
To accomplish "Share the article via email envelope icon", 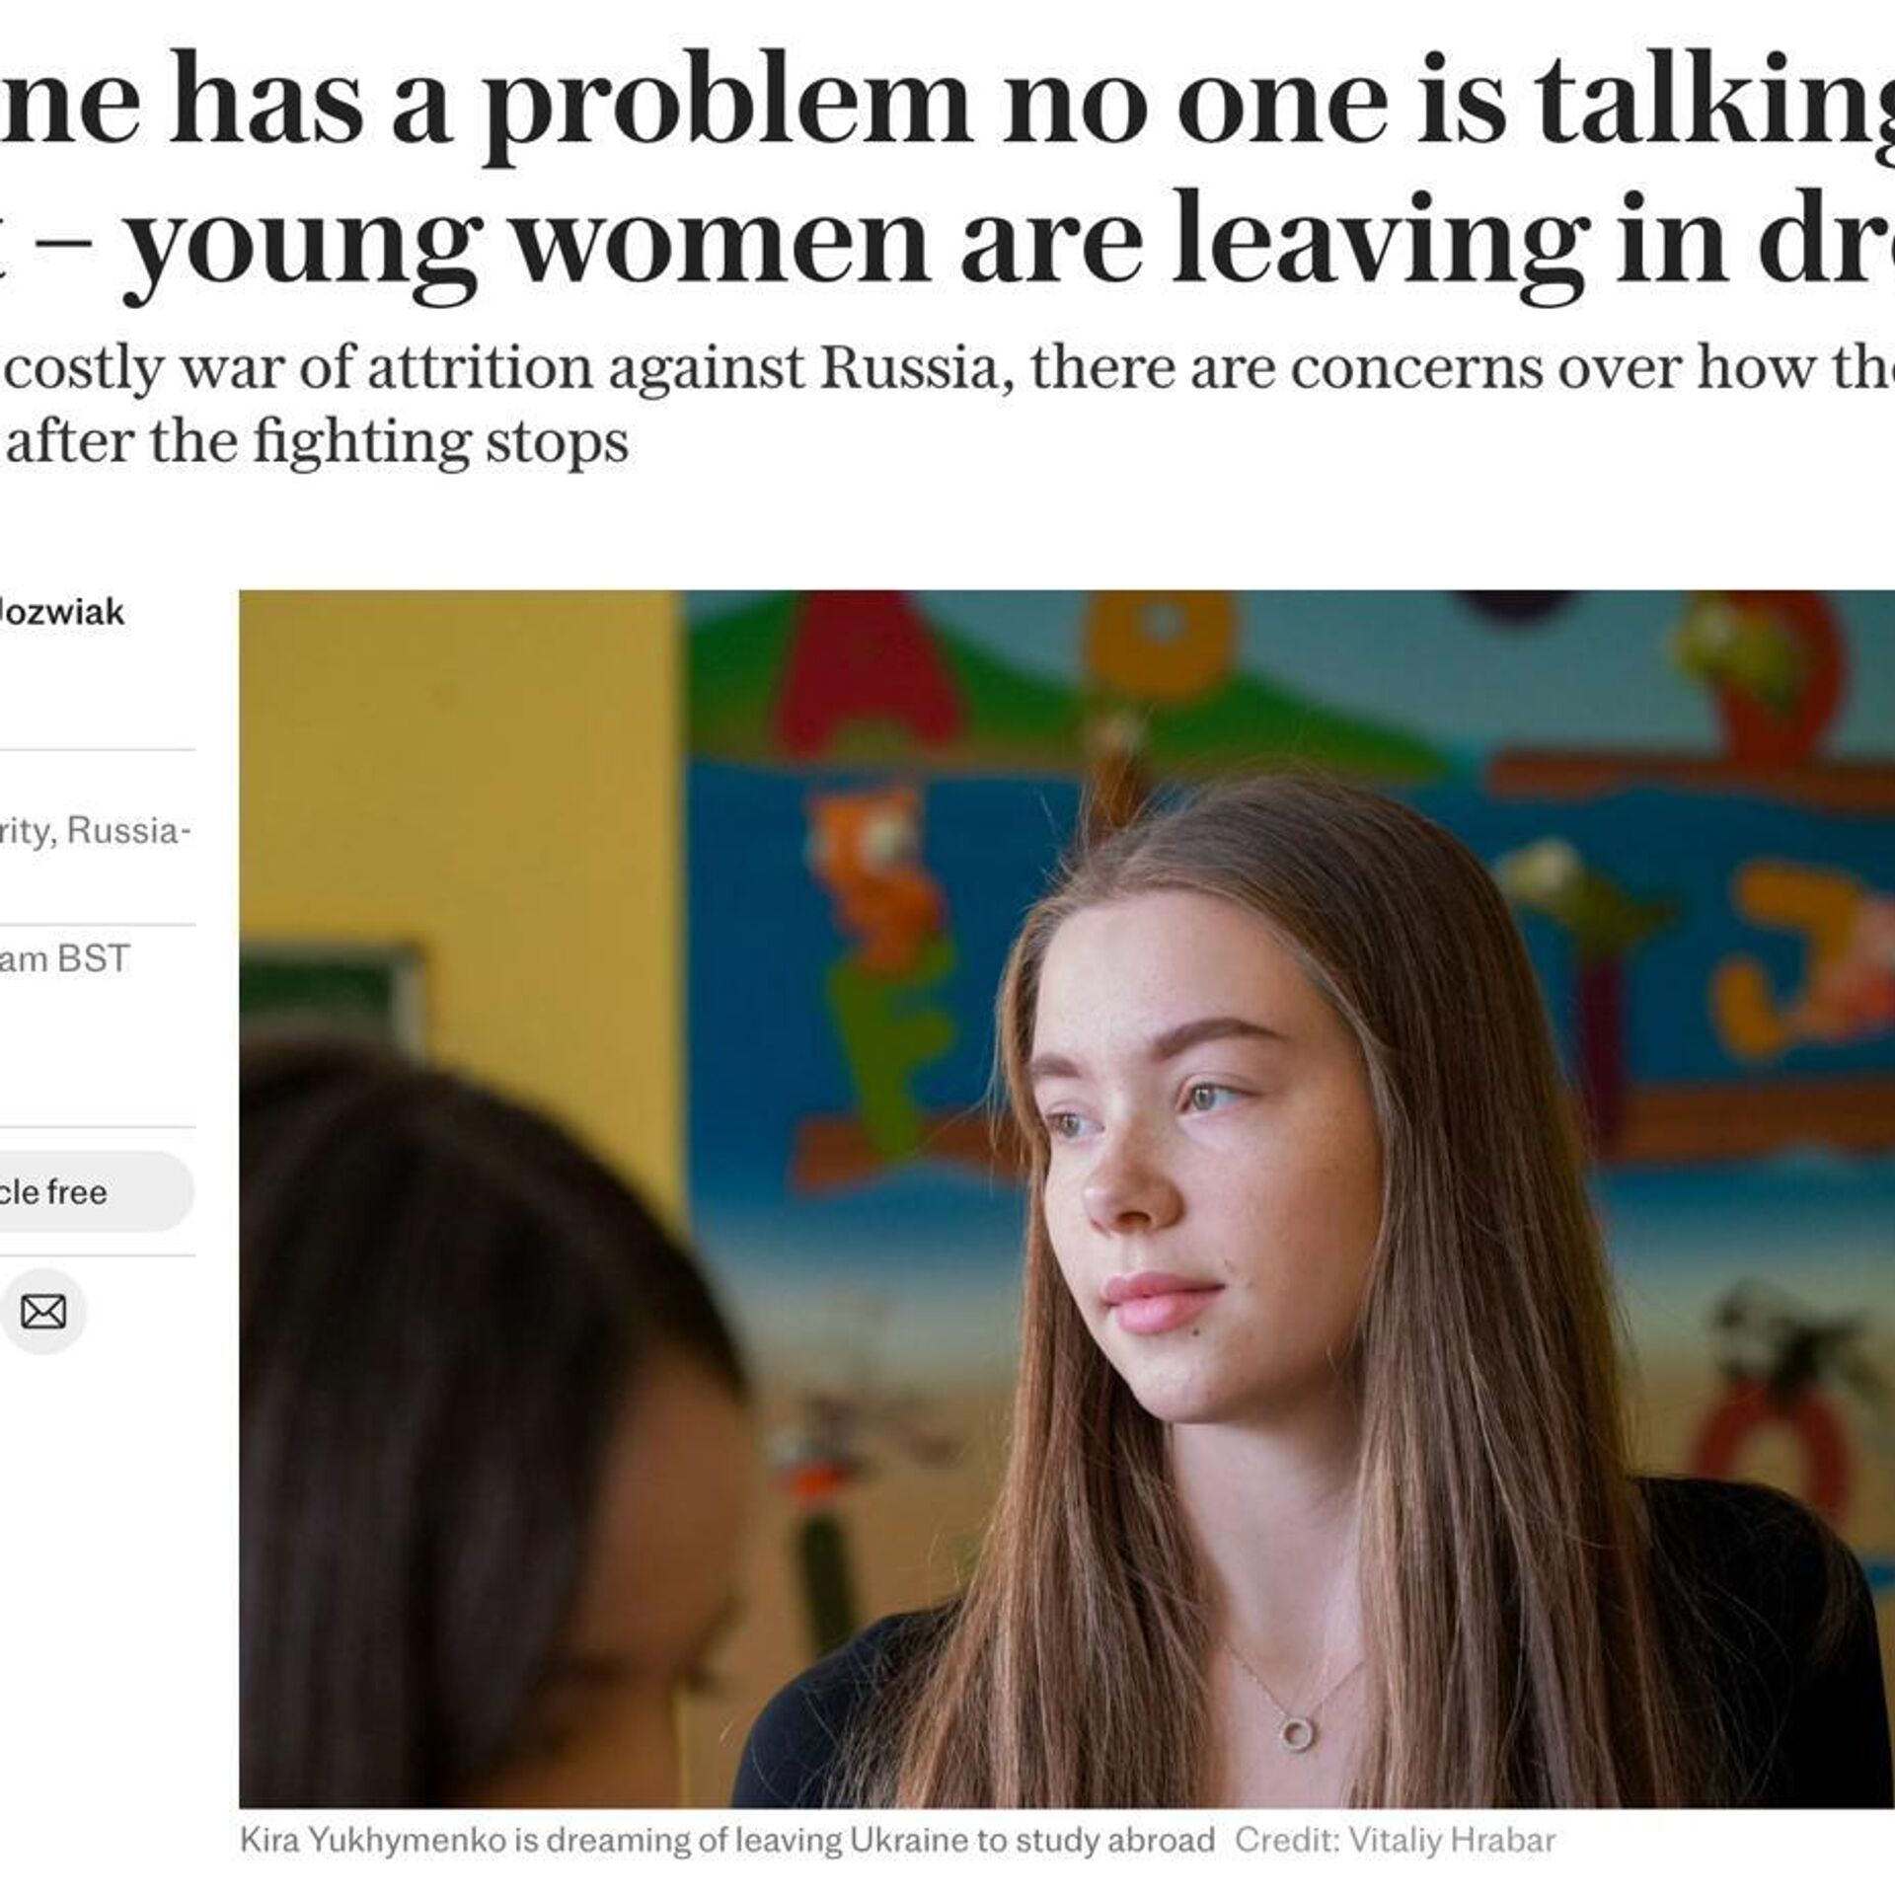I will tap(43, 1313).
